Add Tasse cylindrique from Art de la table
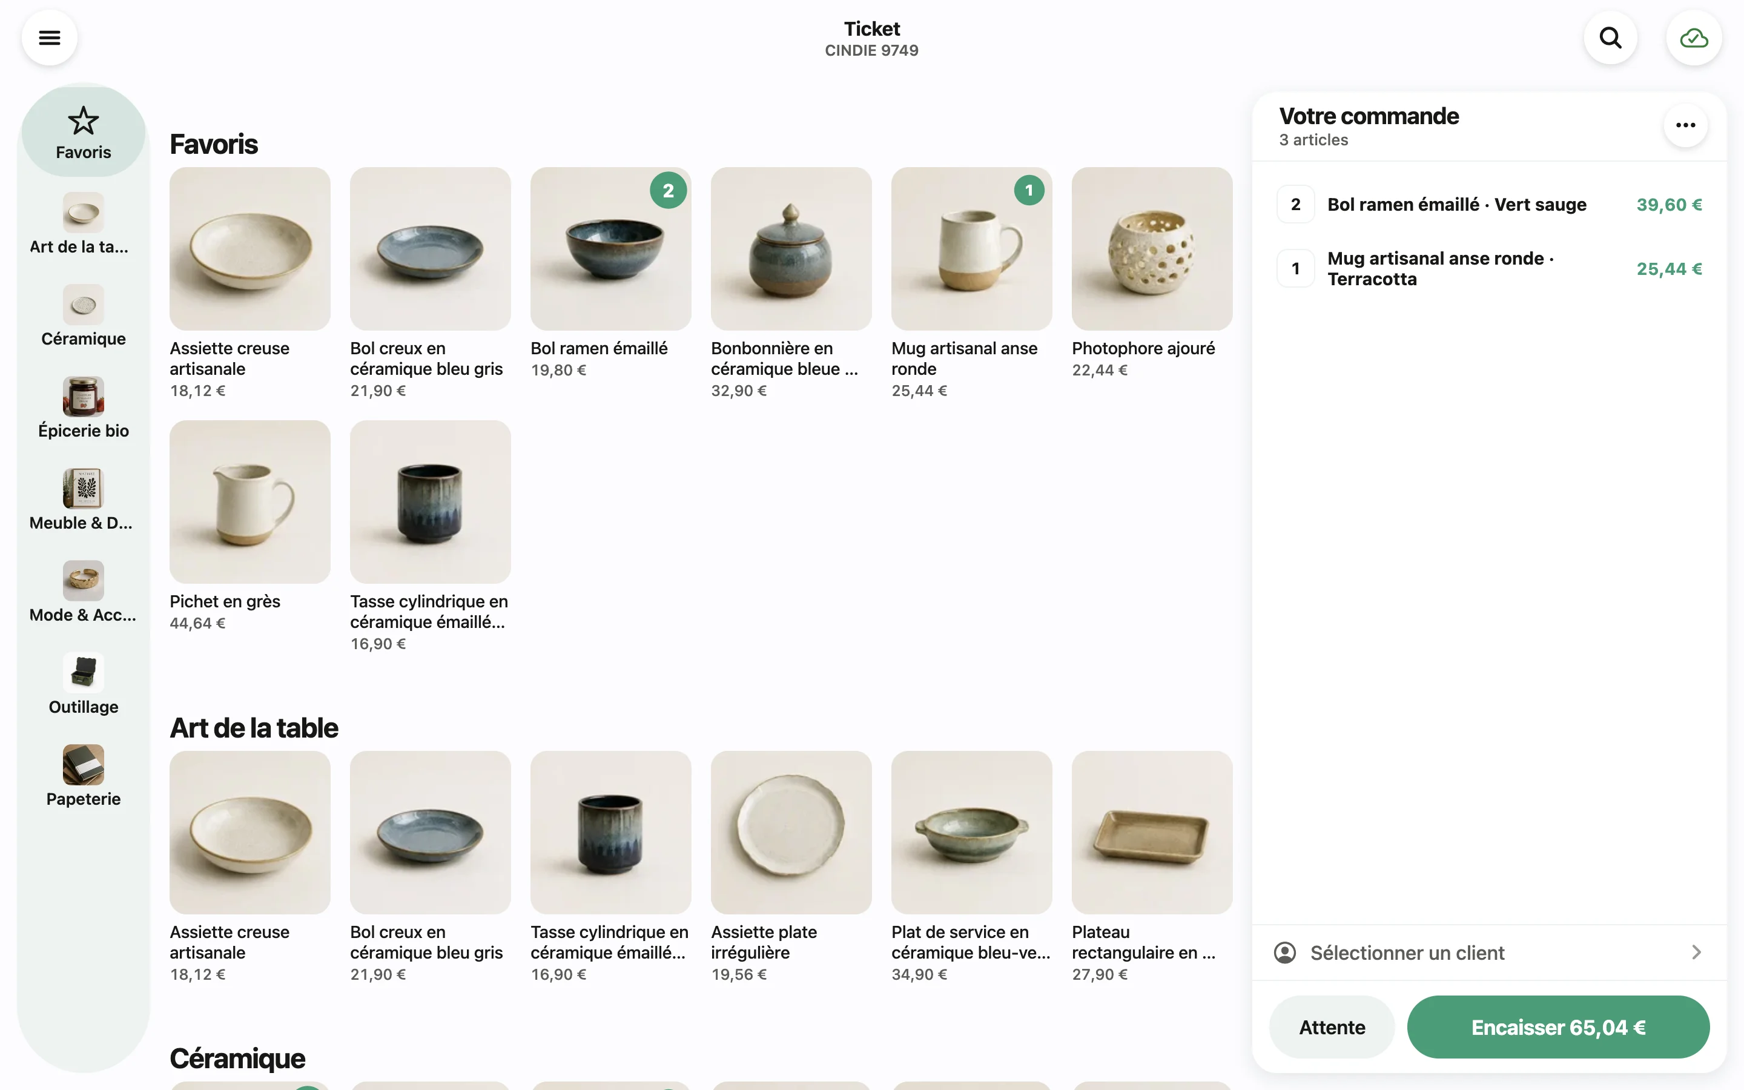 click(x=610, y=867)
